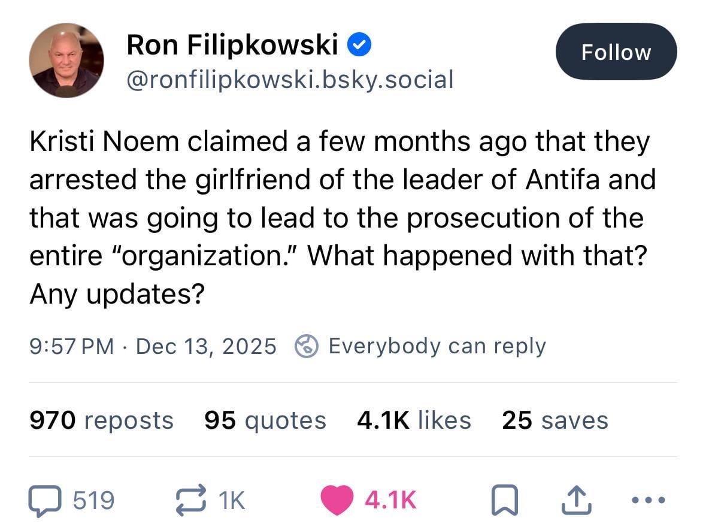The width and height of the screenshot is (706, 524).
Task: Follow Ron Filipkowski with the Follow button
Action: (x=616, y=52)
